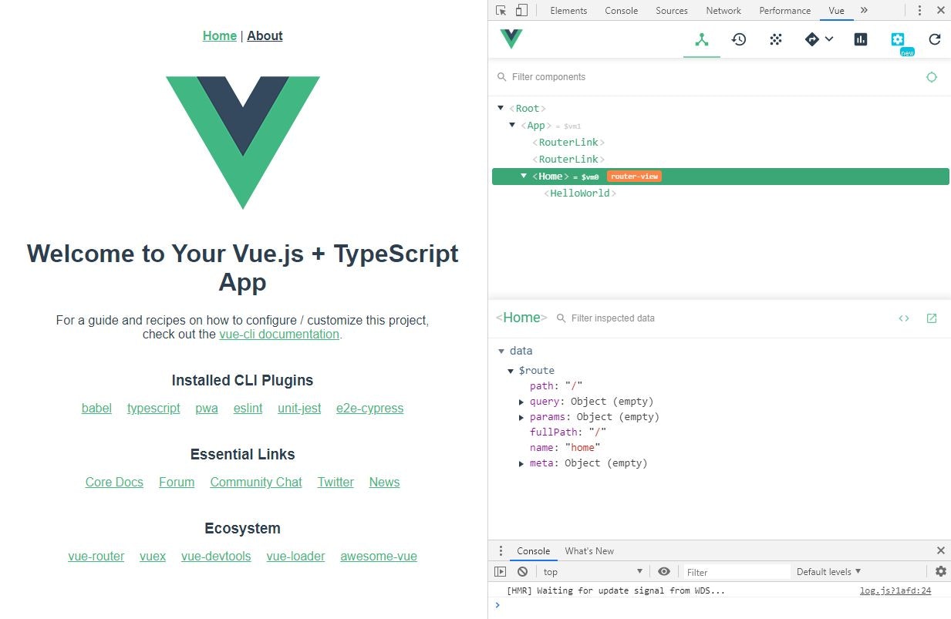Open the typescript plugin link
Screen dimensions: 951x619
153,409
